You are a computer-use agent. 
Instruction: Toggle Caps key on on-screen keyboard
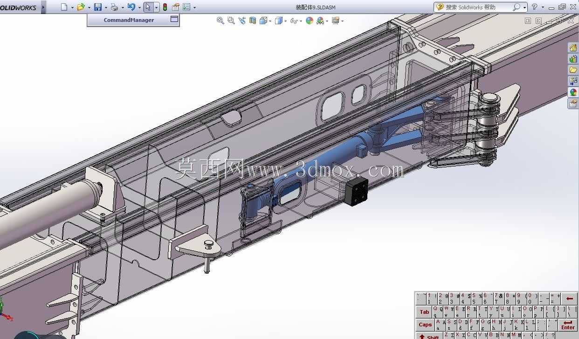[425, 325]
